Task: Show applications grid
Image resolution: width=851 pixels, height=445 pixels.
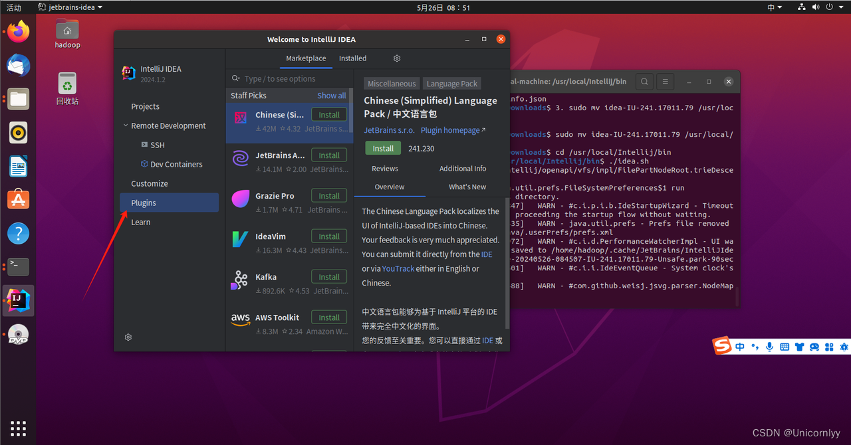Action: [x=19, y=428]
